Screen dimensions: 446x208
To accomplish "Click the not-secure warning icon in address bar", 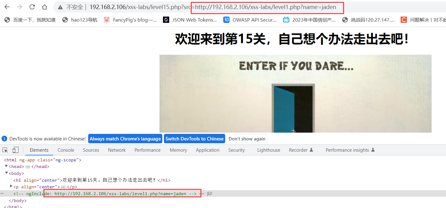I will 60,7.
